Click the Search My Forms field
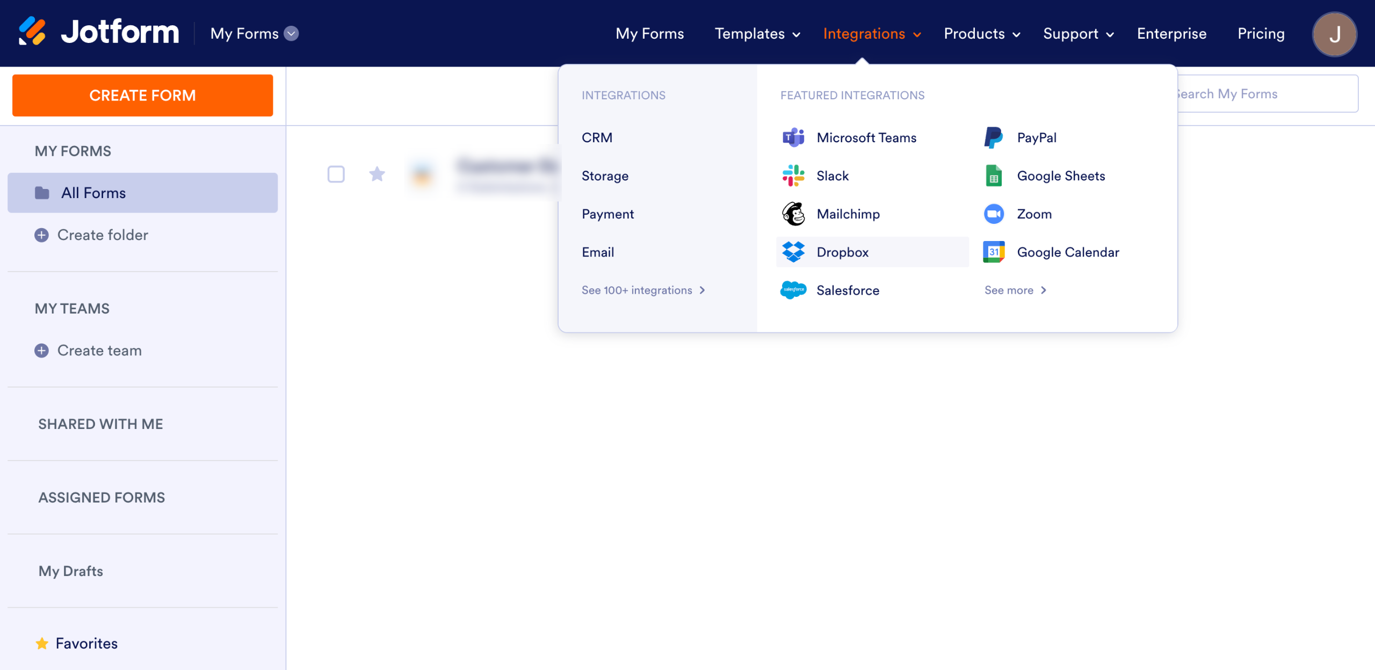Image resolution: width=1375 pixels, height=670 pixels. (1268, 94)
